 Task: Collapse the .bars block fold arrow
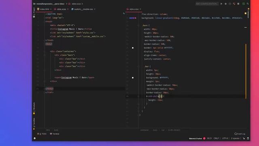point(138,26)
